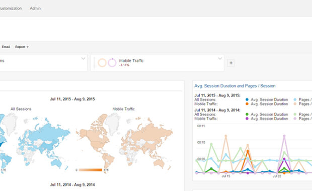Click purple Avg. Session Duration legend dot
The height and width of the screenshot is (191, 312).
(247, 119)
